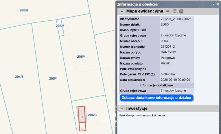Collapse the Mapa ewidencyjna section
This screenshot has height=134, width=221.
(122, 11)
